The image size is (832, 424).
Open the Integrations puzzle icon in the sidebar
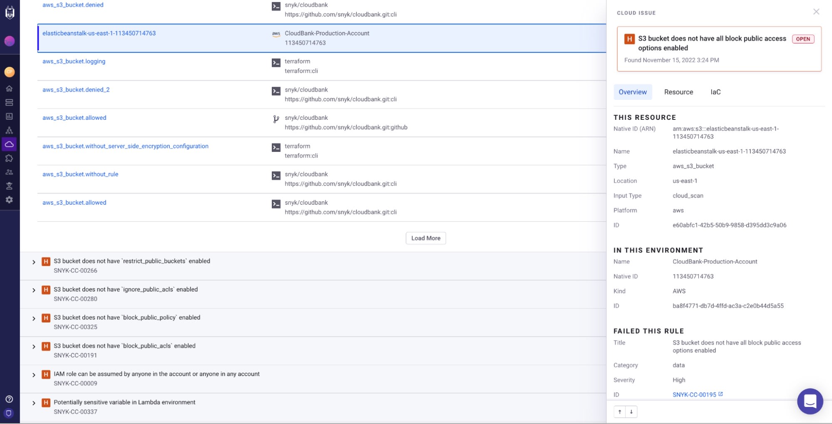[9, 158]
